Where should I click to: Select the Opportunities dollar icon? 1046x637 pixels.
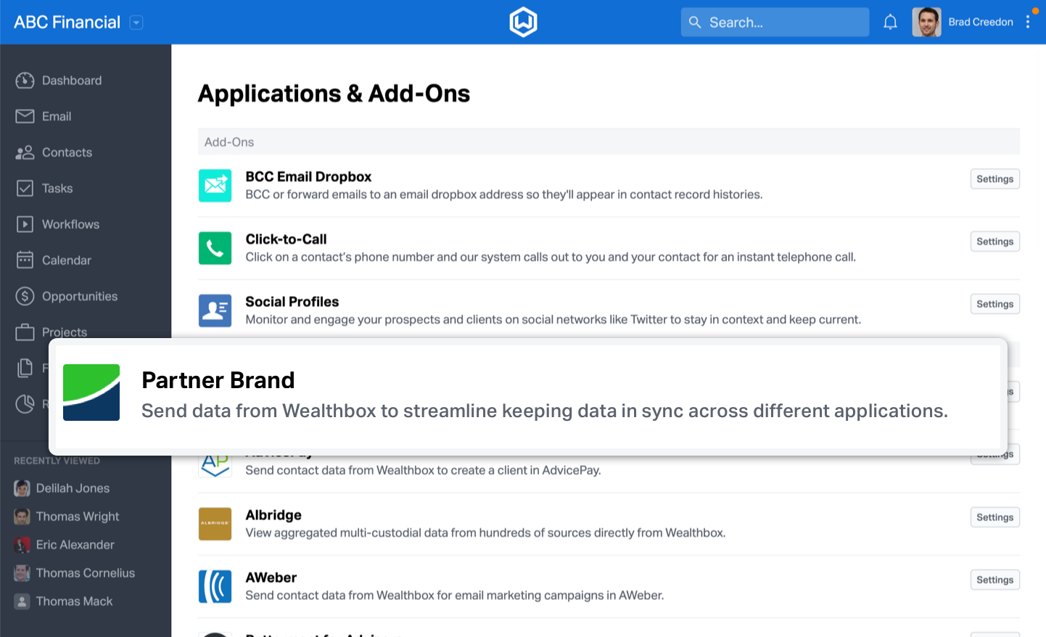point(25,296)
